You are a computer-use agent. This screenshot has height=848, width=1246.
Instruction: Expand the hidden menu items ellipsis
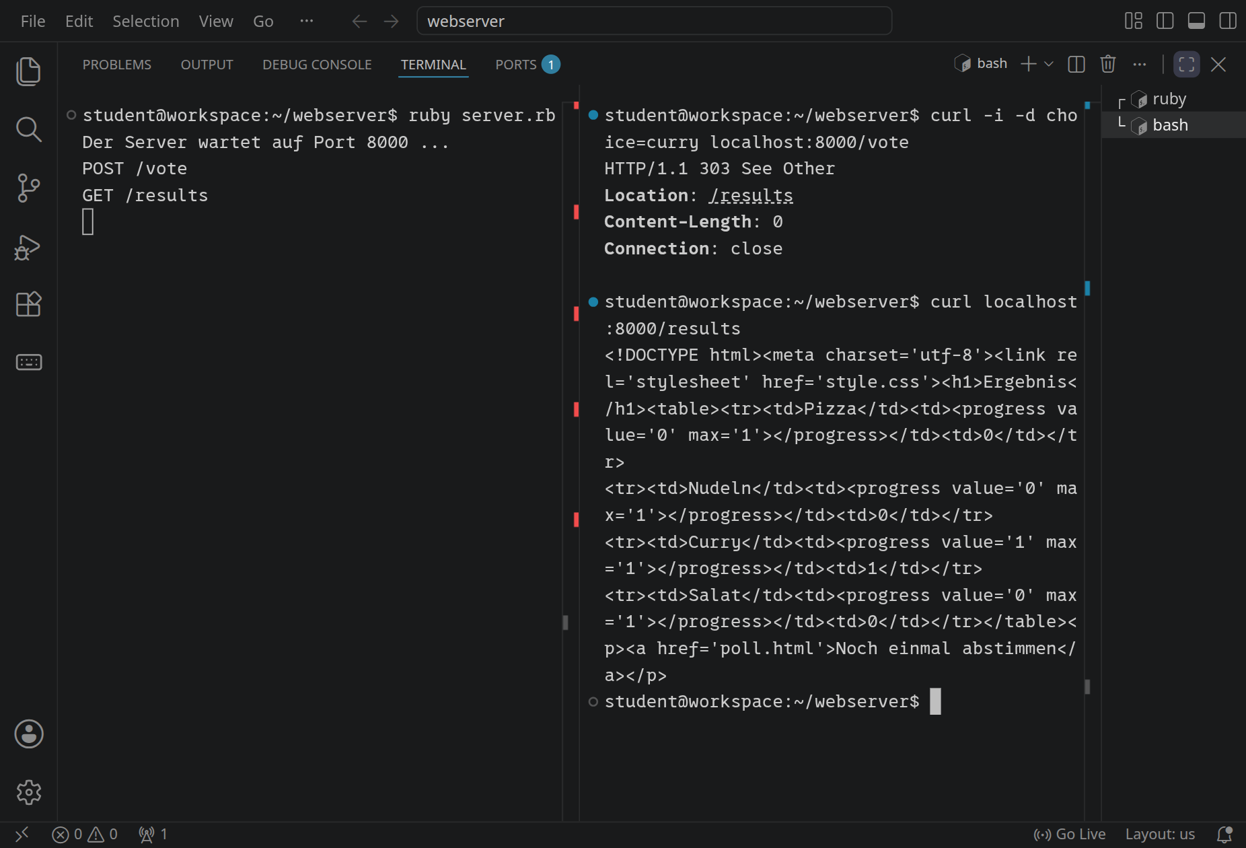pos(307,21)
